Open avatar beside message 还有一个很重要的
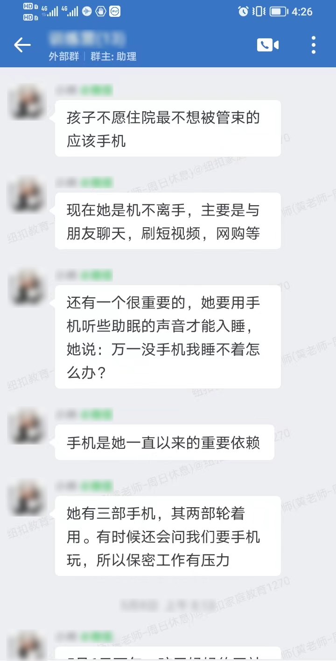The height and width of the screenshot is (661, 336). point(28,286)
